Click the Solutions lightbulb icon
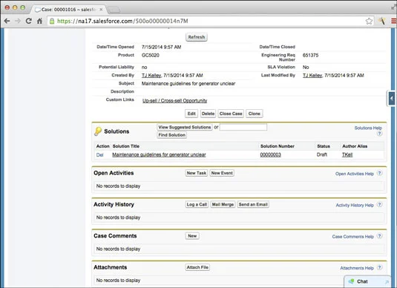 coord(98,131)
